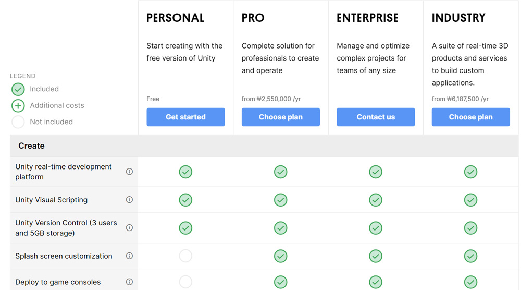
Task: Click Personal empty circle for Deploy to game consoles
Action: (185, 282)
